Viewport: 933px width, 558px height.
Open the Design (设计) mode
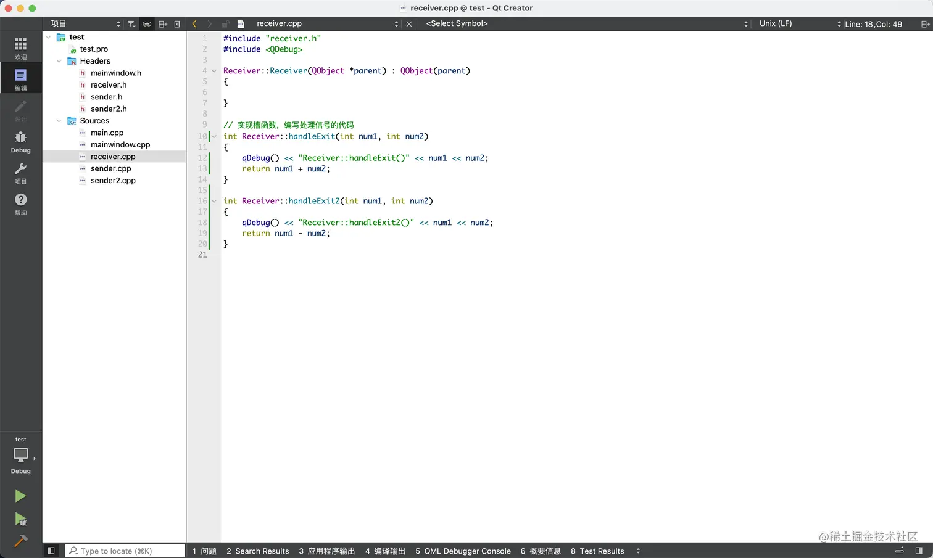[x=20, y=110]
